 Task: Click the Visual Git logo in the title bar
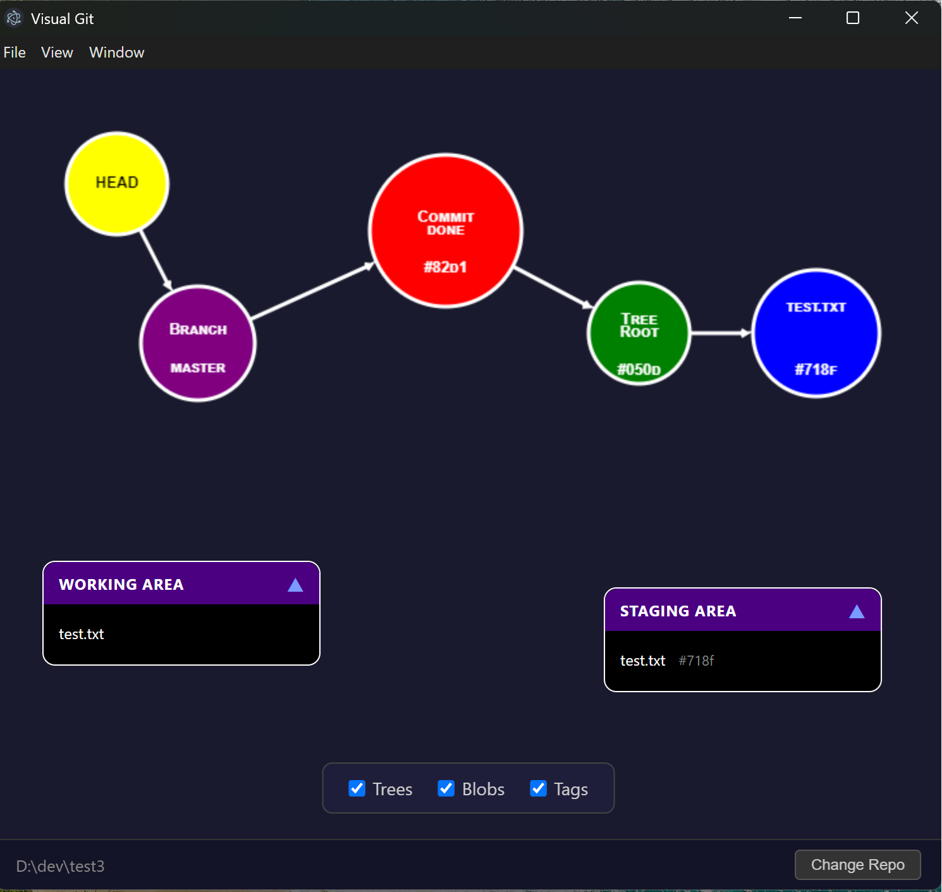[x=13, y=18]
